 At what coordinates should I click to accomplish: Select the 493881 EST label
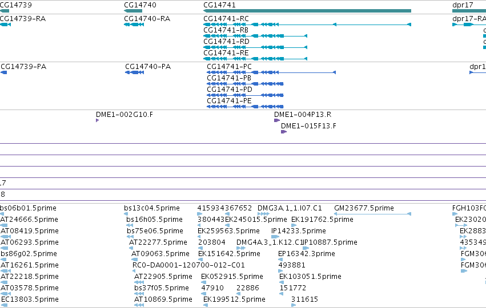(292, 265)
